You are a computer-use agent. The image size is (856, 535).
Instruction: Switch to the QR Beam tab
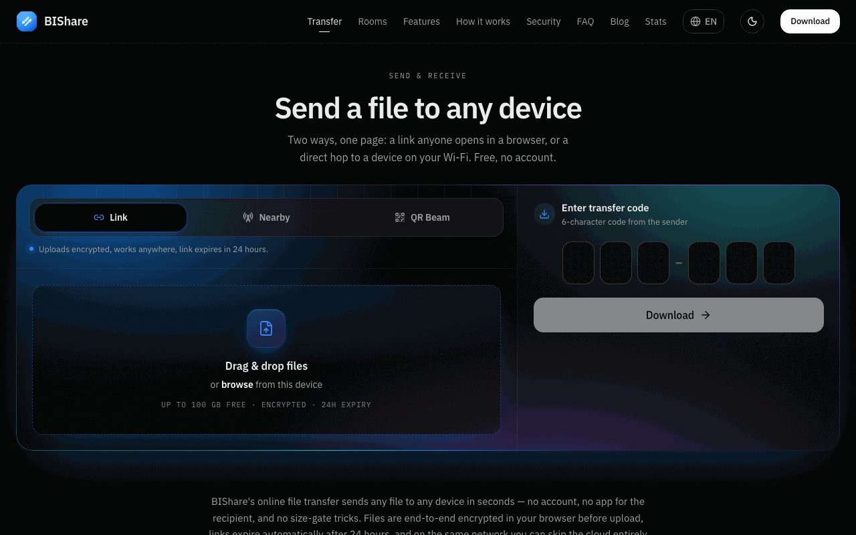pyautogui.click(x=422, y=217)
